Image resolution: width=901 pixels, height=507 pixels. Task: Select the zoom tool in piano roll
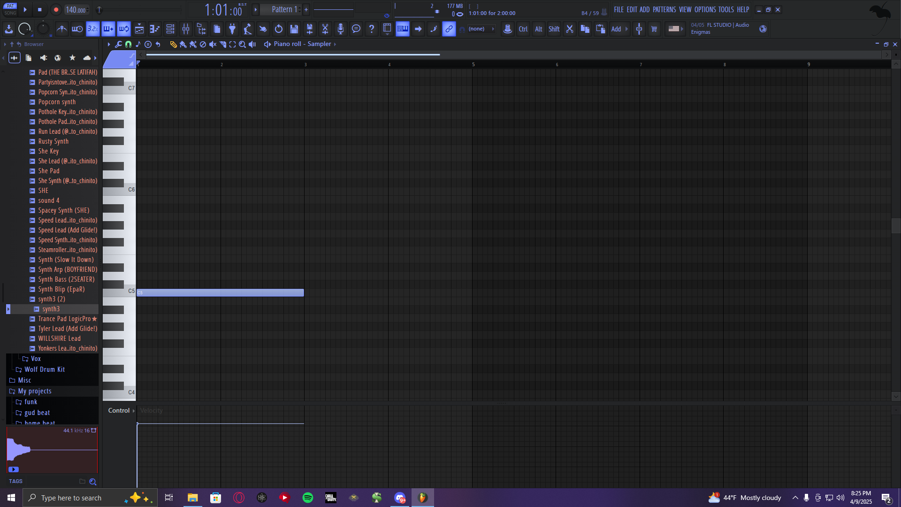[x=242, y=44]
